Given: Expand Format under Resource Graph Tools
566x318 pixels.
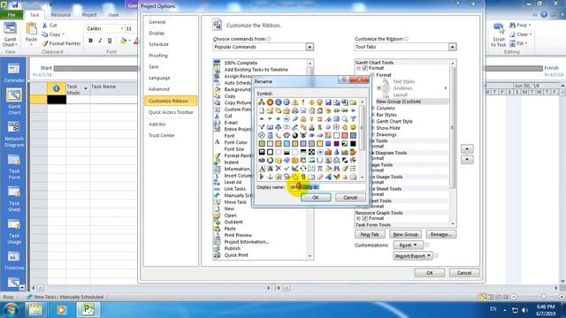Looking at the screenshot, I should click(x=358, y=218).
